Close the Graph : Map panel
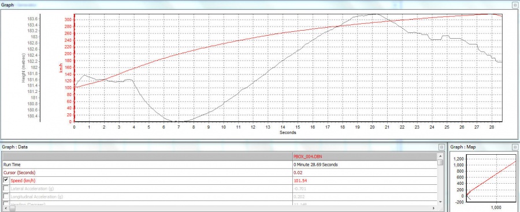Screen dimensions: 520x212 (515, 147)
